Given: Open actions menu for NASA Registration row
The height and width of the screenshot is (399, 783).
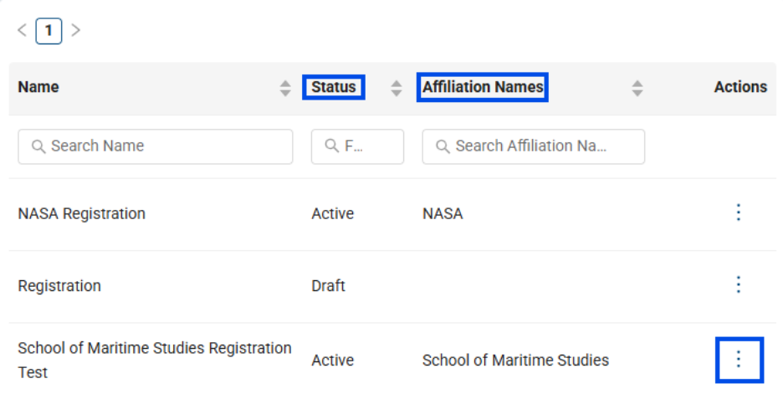Looking at the screenshot, I should (x=738, y=212).
